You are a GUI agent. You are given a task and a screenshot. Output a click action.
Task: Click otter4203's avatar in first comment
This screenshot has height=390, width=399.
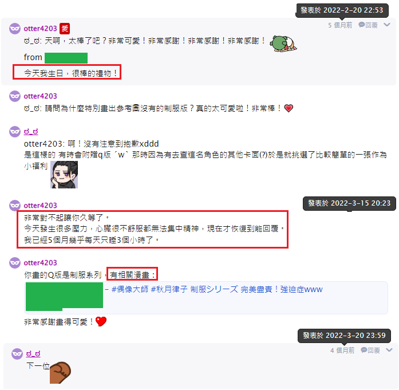[15, 29]
